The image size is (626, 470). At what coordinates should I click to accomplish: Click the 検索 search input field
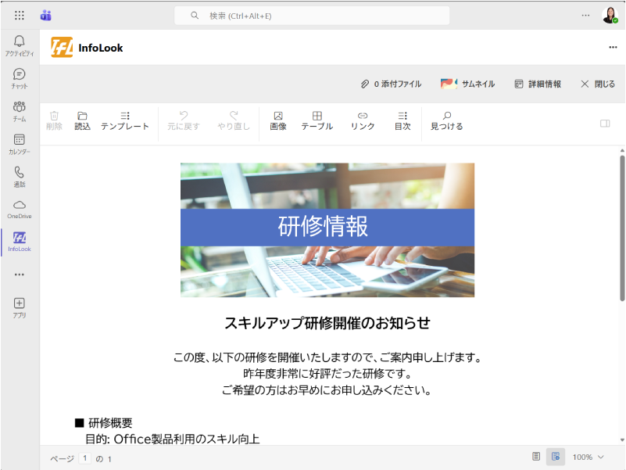(313, 16)
